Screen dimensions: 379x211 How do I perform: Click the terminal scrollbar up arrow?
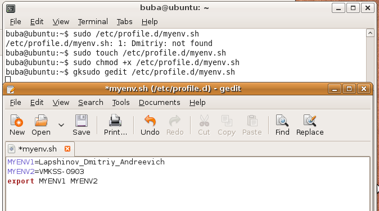pos(370,33)
